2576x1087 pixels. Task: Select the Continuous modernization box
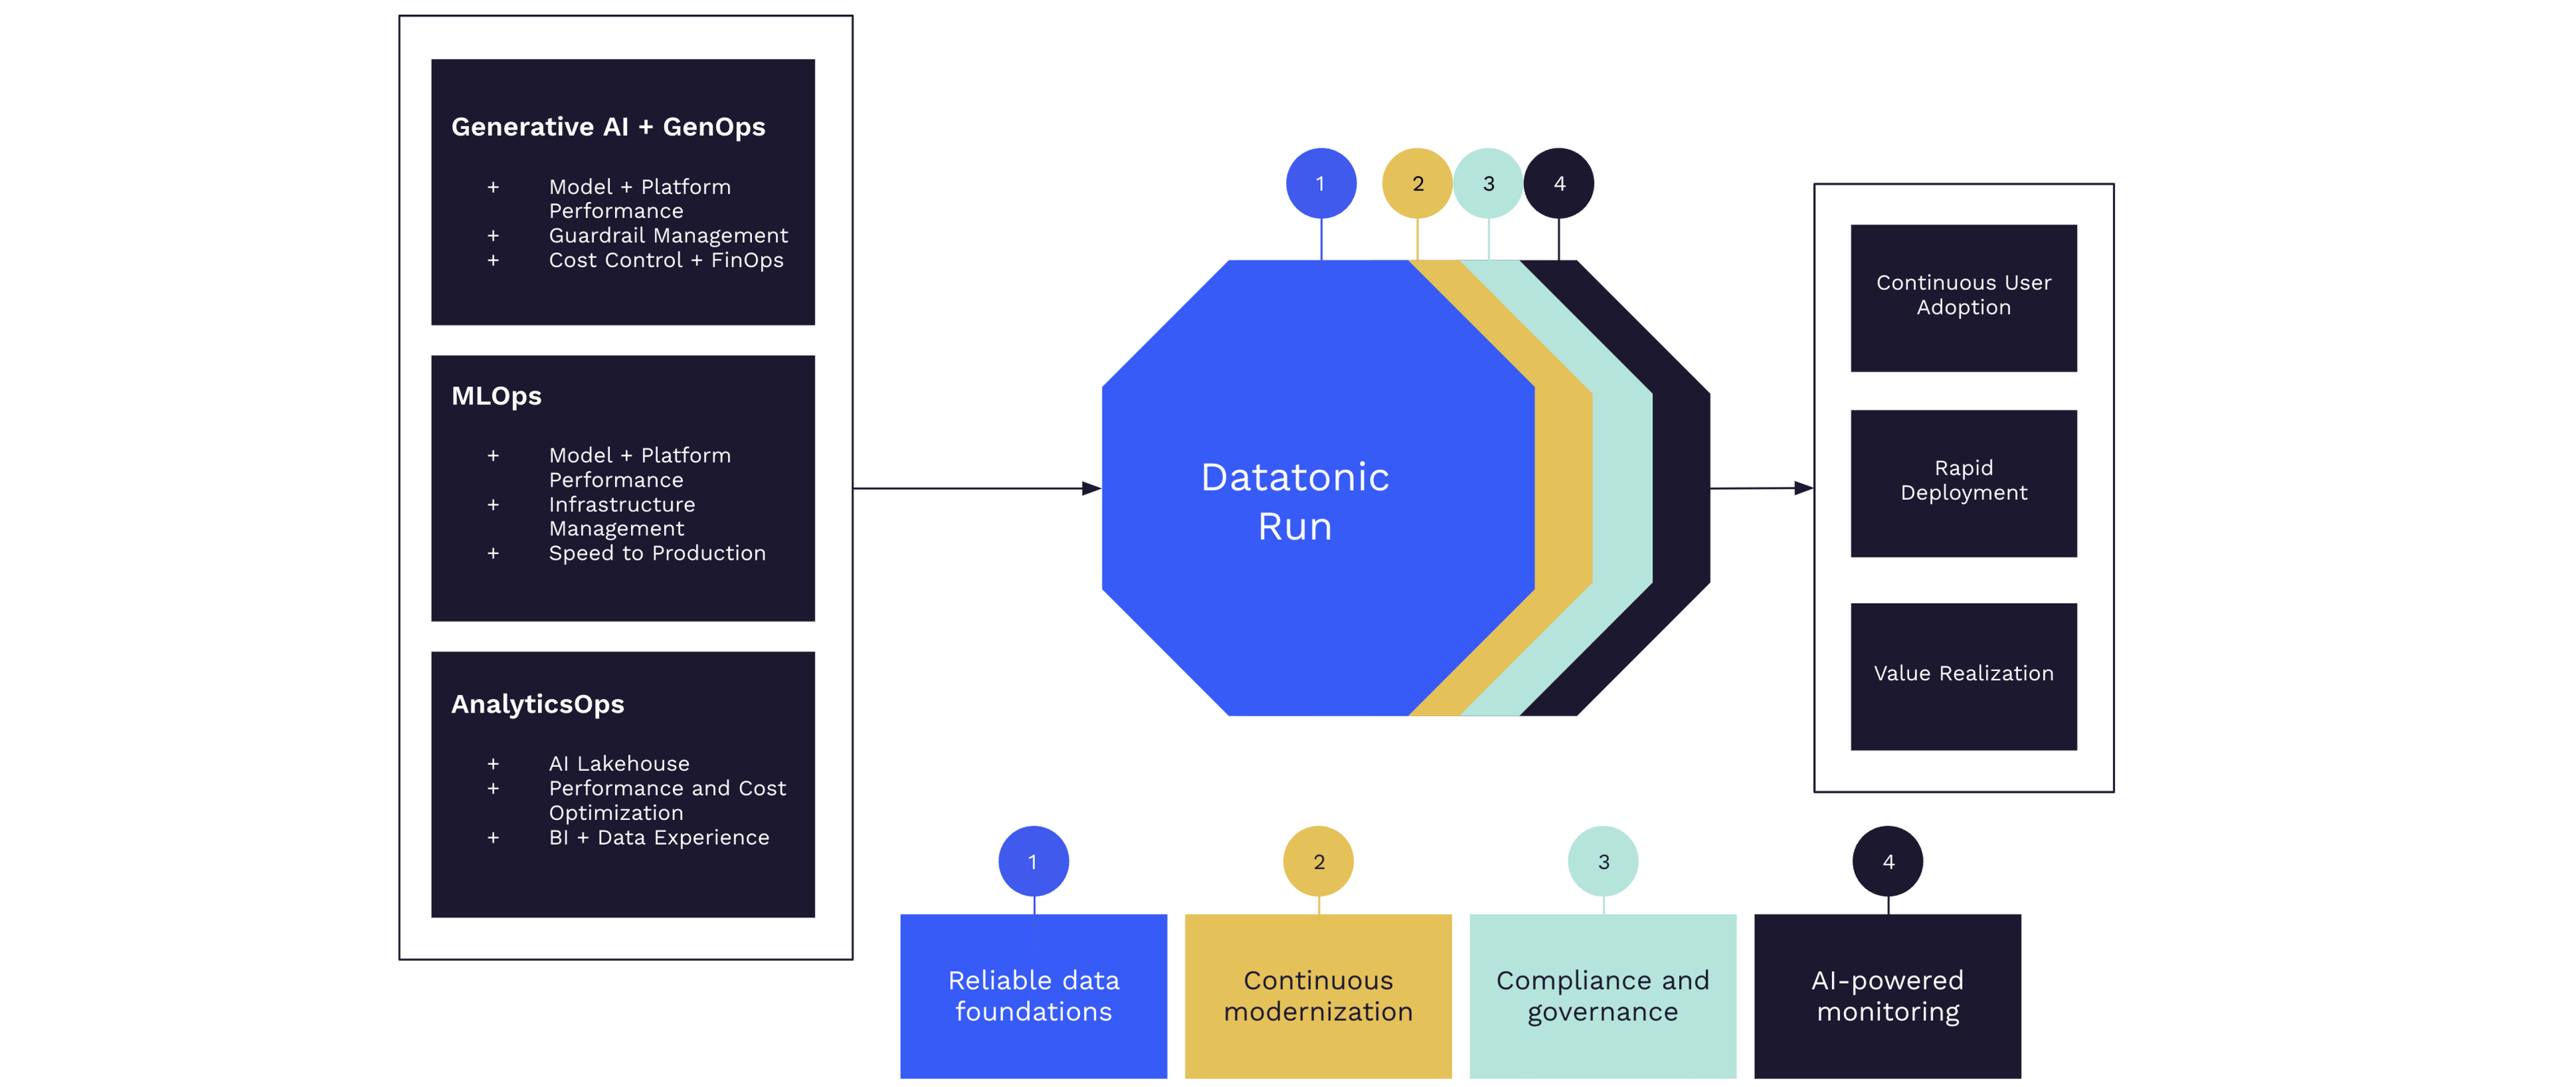pyautogui.click(x=1318, y=996)
